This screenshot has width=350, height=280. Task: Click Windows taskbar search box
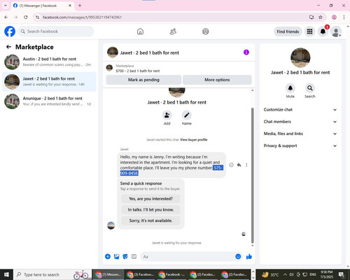point(52,274)
